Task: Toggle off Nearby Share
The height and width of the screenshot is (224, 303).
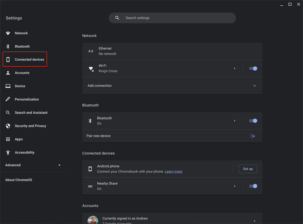Action: click(x=253, y=186)
